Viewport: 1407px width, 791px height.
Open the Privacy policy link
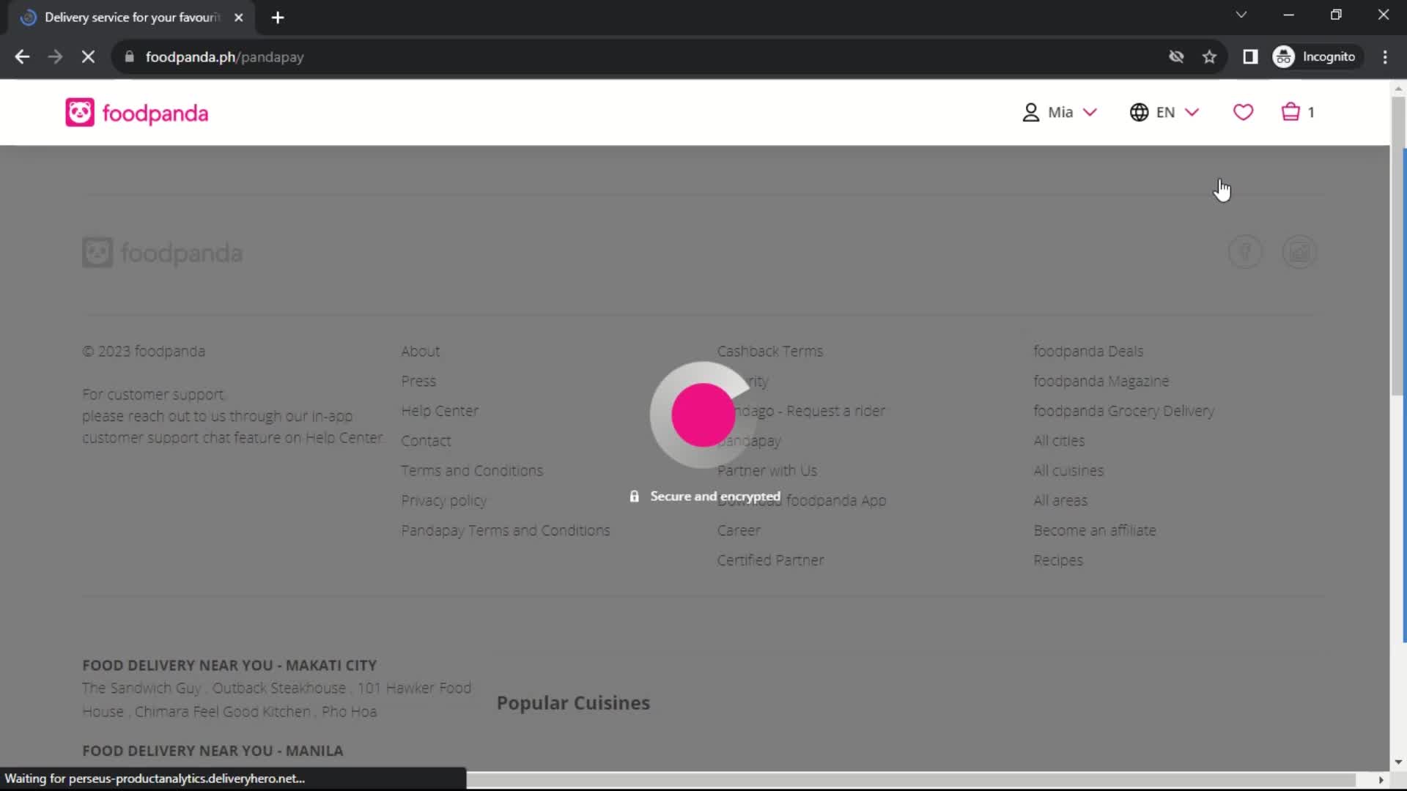443,500
